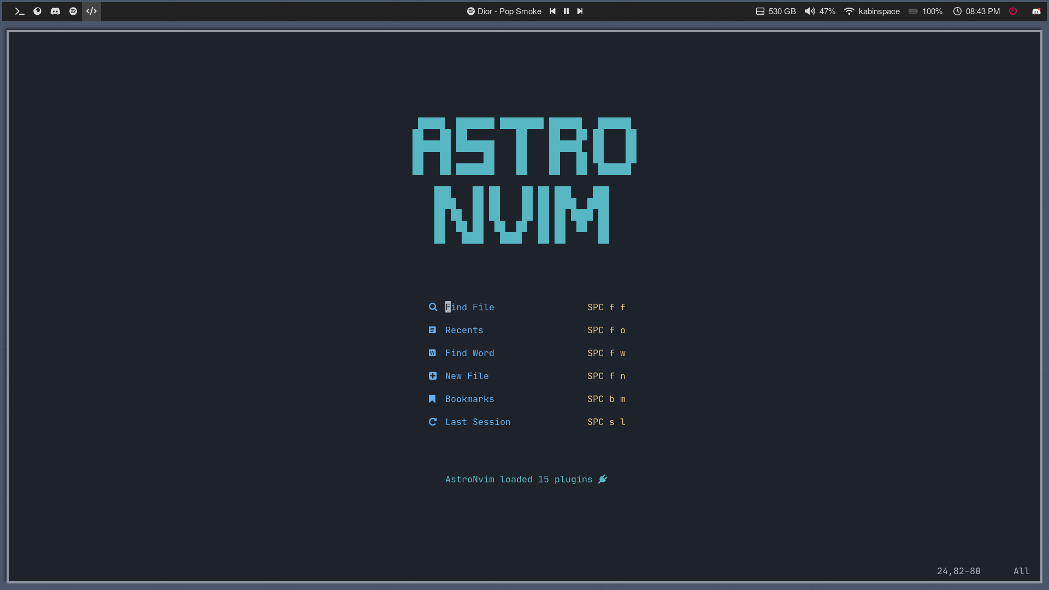1049x590 pixels.
Task: Restore Last Session from the dashboard
Action: click(478, 422)
